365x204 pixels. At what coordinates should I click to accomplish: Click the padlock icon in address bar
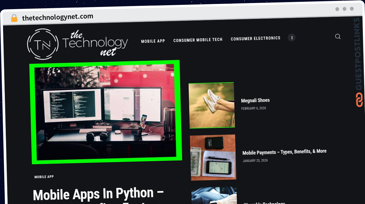[14, 18]
